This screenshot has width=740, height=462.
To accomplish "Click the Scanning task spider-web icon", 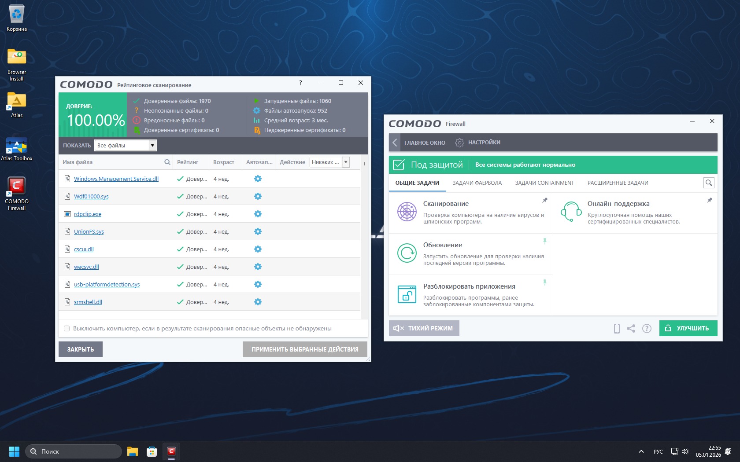I will (407, 212).
